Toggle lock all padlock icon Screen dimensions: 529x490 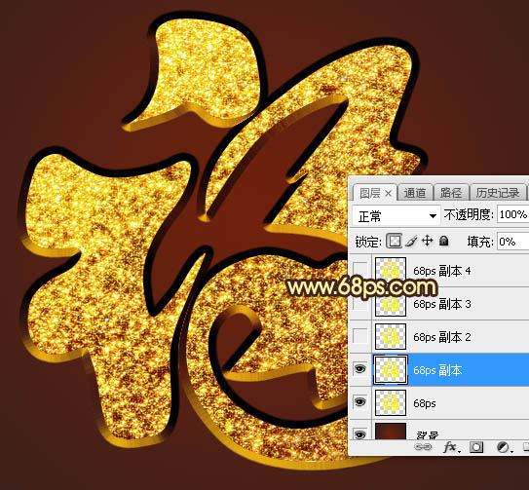[x=444, y=241]
